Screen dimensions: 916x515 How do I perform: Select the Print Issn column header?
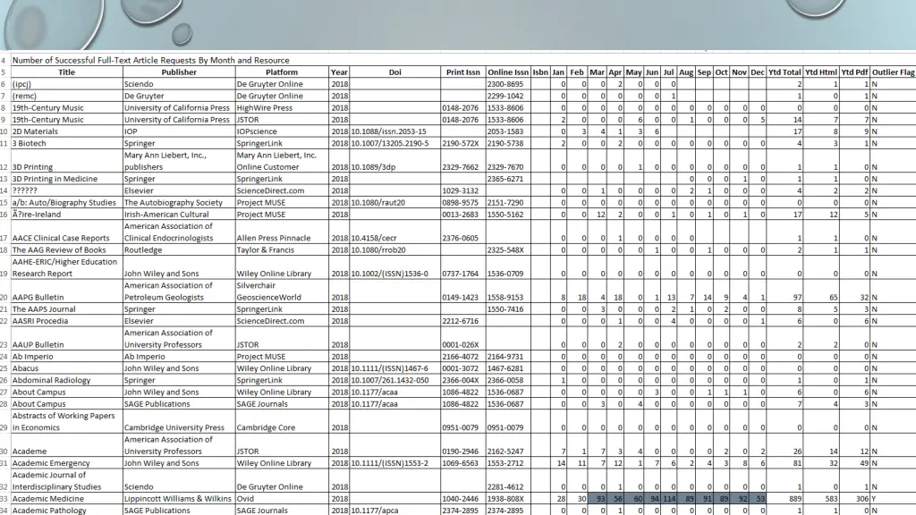pos(462,72)
